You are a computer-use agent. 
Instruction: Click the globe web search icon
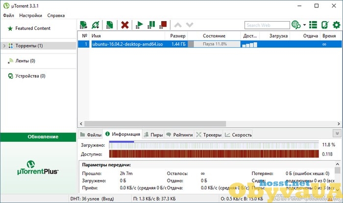[x=296, y=25]
